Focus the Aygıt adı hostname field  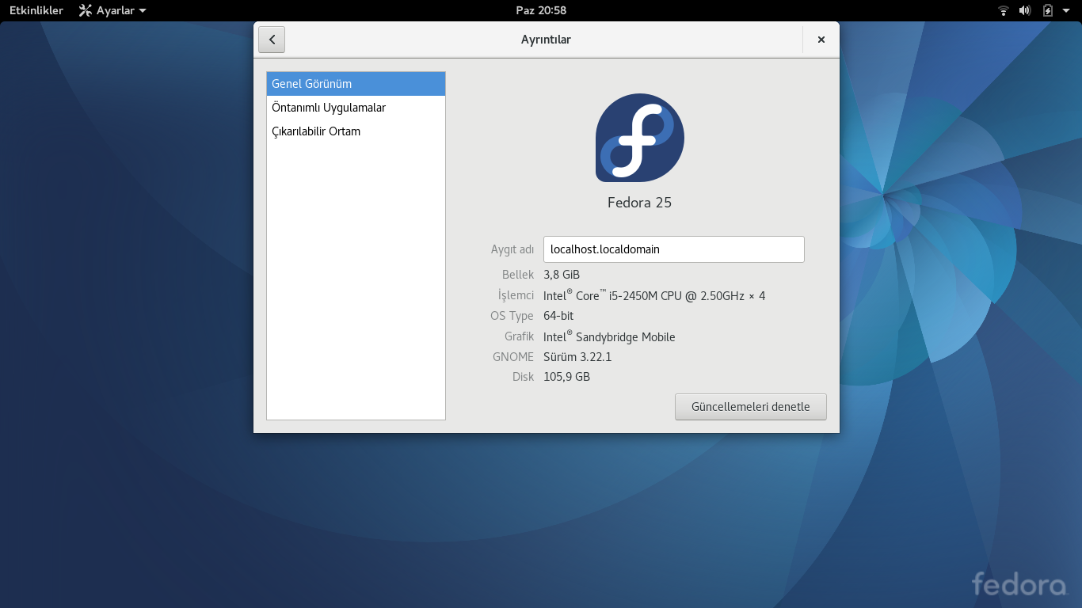click(674, 249)
